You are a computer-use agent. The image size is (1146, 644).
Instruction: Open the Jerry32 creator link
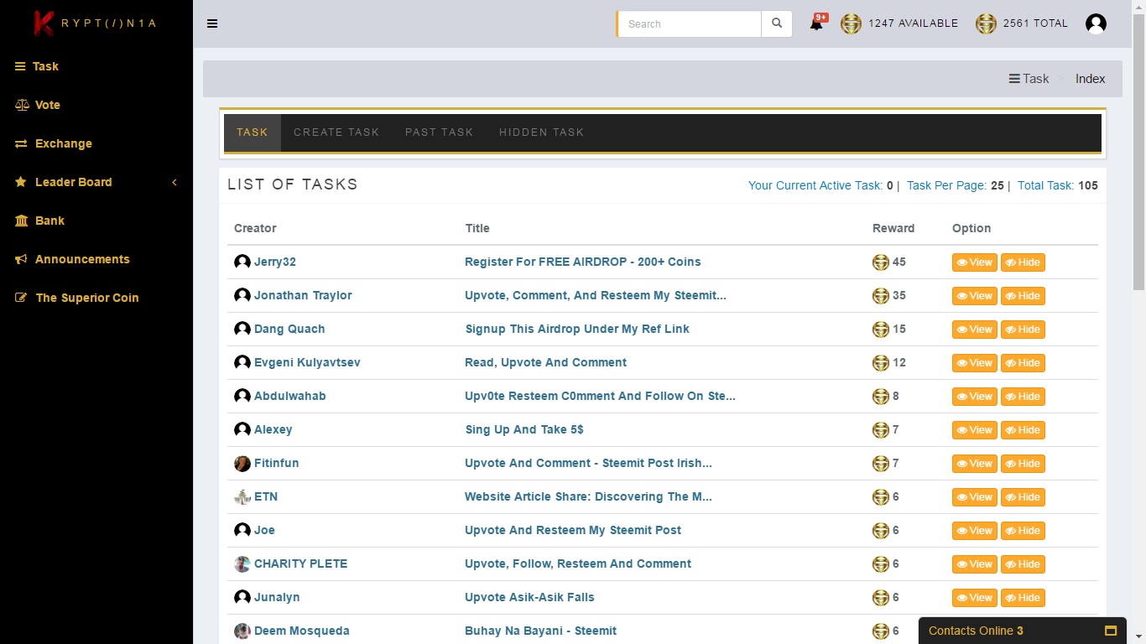pyautogui.click(x=275, y=262)
